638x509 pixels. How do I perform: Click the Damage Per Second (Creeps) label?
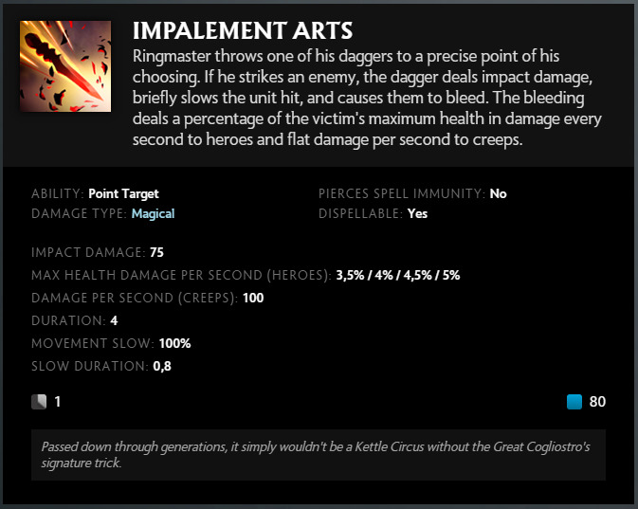134,298
